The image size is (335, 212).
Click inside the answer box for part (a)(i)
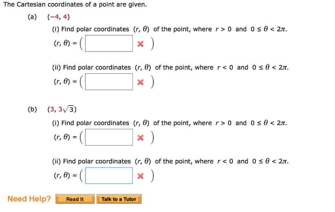point(109,43)
